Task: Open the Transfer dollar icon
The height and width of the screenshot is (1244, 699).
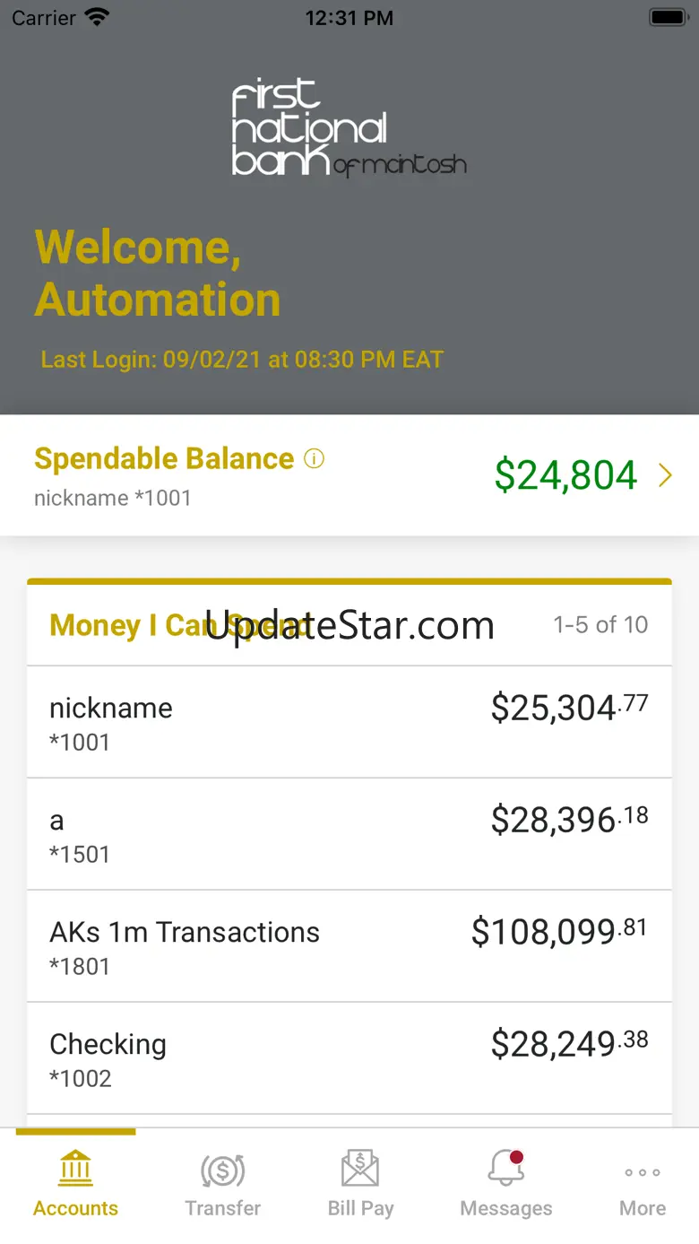Action: pos(223,1170)
